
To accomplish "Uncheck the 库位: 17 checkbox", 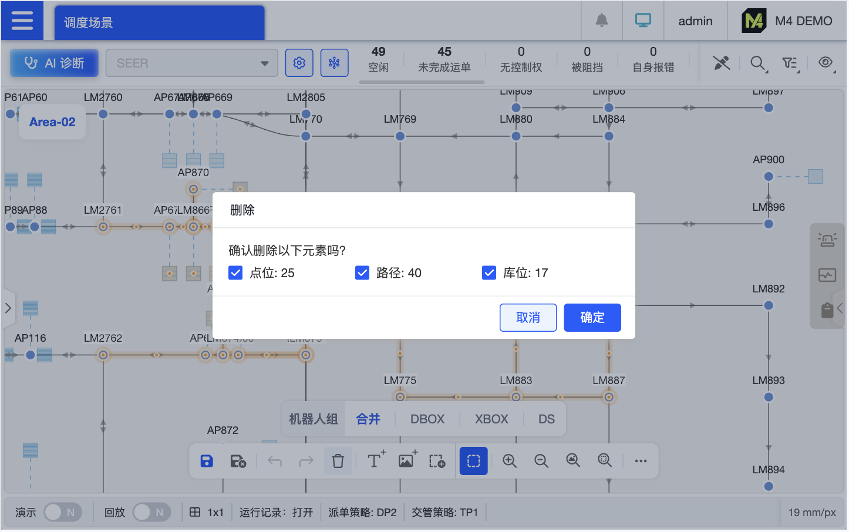I will click(489, 272).
